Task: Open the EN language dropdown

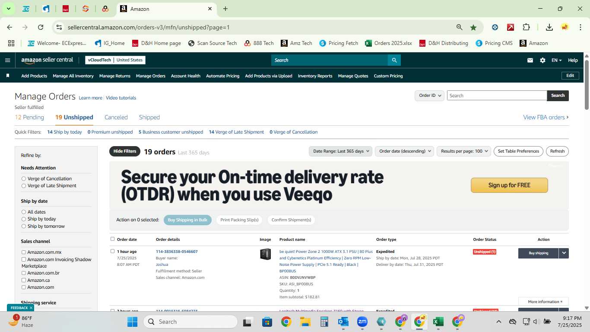Action: pyautogui.click(x=557, y=60)
